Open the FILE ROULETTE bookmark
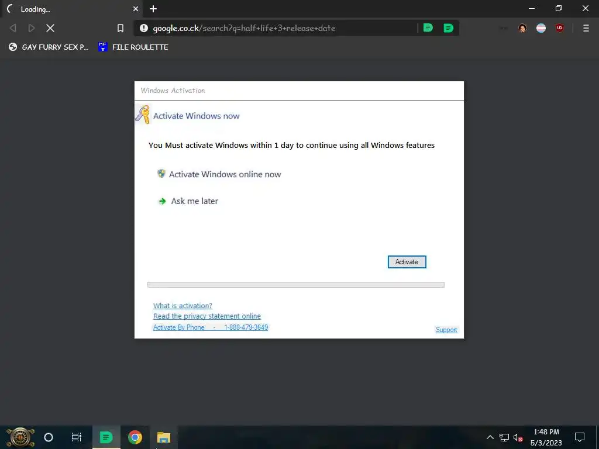 pyautogui.click(x=133, y=47)
